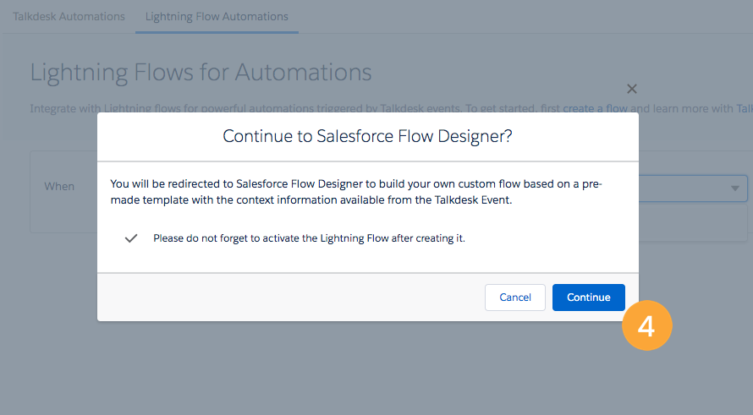This screenshot has width=753, height=415.
Task: Select the Lightning Flow Automations tab
Action: click(217, 16)
